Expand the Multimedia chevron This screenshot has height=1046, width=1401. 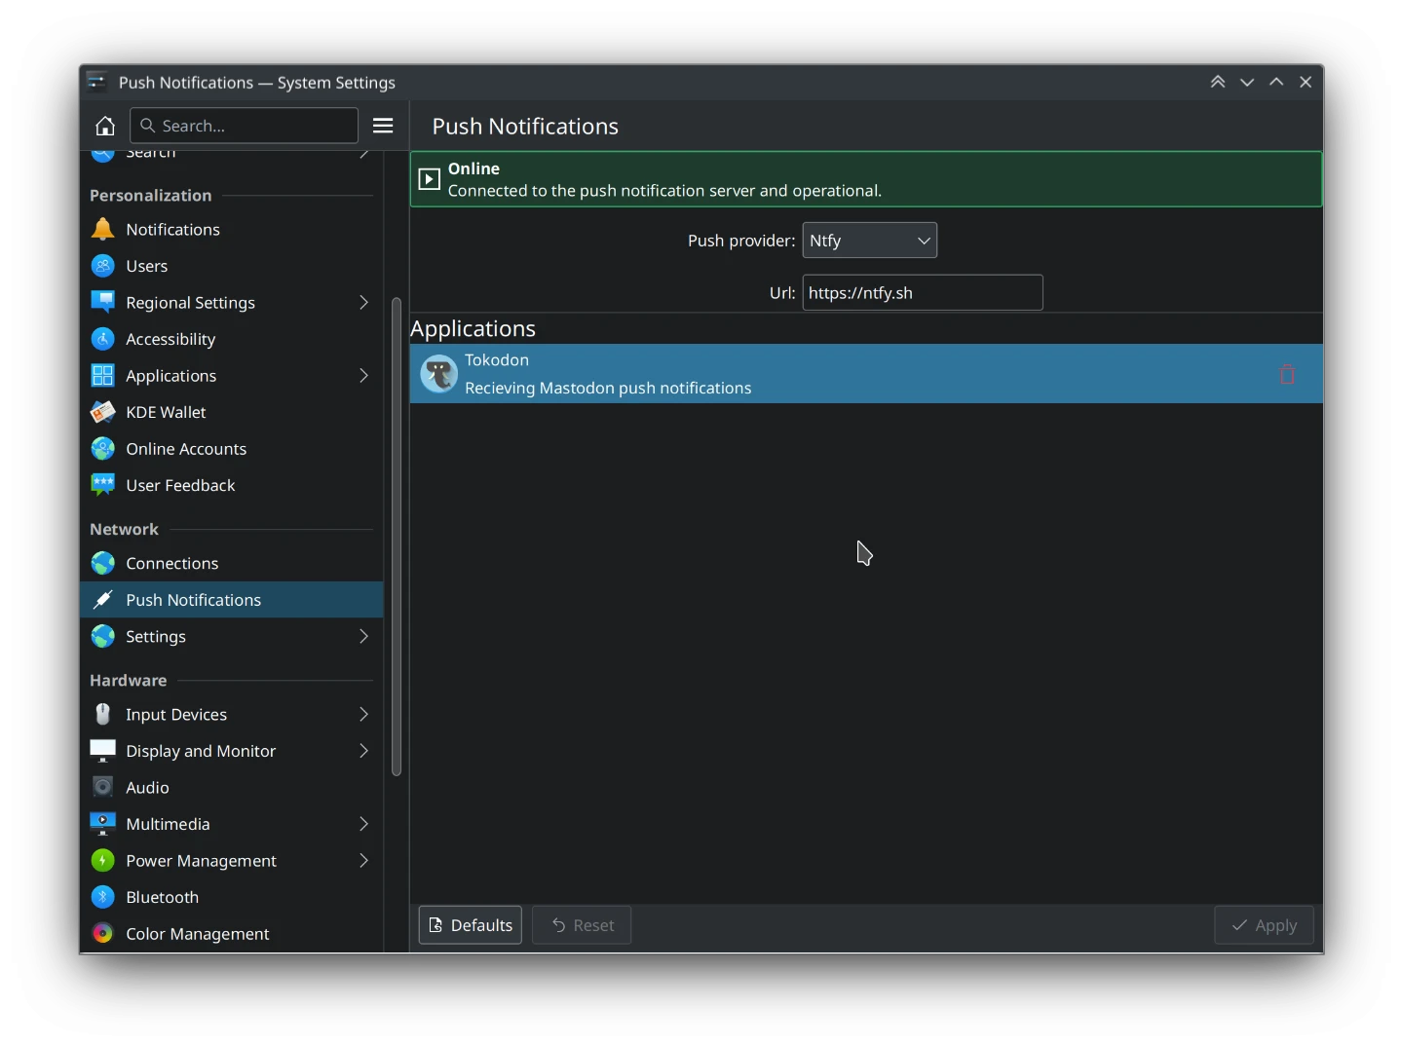pos(363,823)
